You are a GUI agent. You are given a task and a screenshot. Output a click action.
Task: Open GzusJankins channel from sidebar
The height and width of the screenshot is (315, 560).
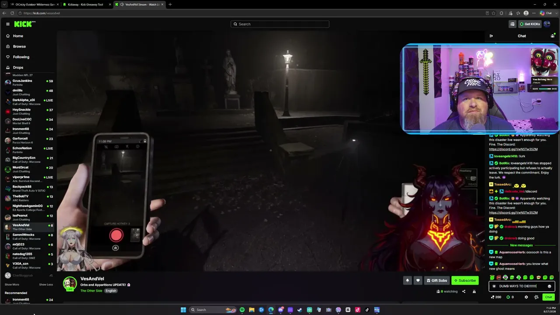pyautogui.click(x=29, y=82)
